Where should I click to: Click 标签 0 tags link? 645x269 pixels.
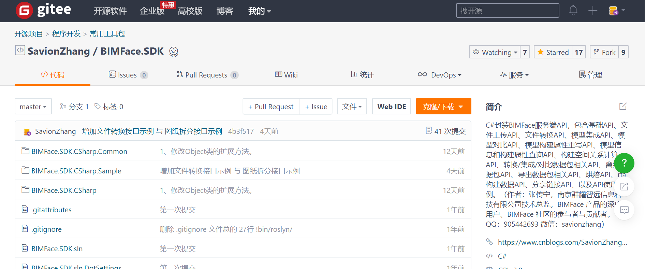tap(109, 107)
